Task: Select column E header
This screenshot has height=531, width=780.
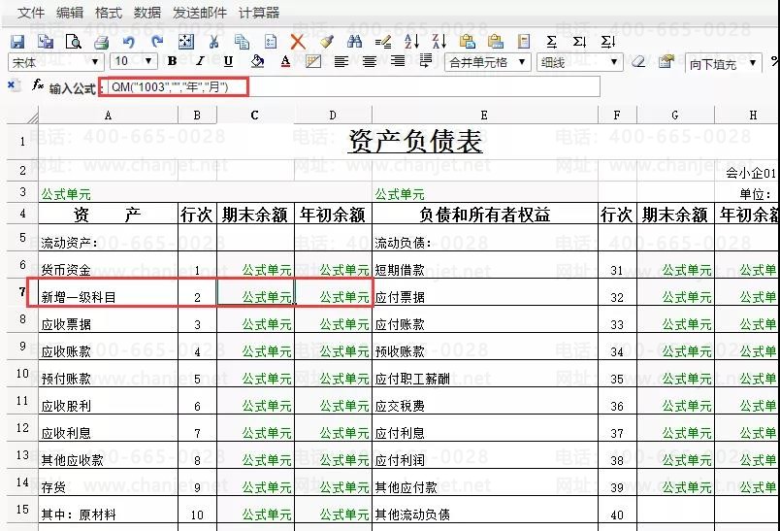Action: coord(484,115)
